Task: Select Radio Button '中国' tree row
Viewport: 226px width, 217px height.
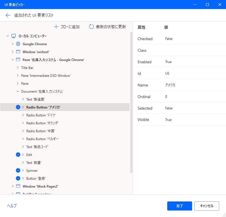Action: point(65,131)
